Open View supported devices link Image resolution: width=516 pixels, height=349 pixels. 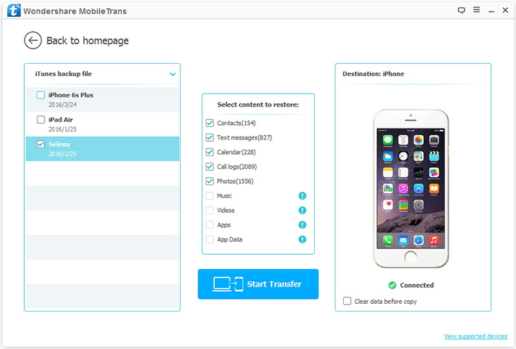click(476, 336)
